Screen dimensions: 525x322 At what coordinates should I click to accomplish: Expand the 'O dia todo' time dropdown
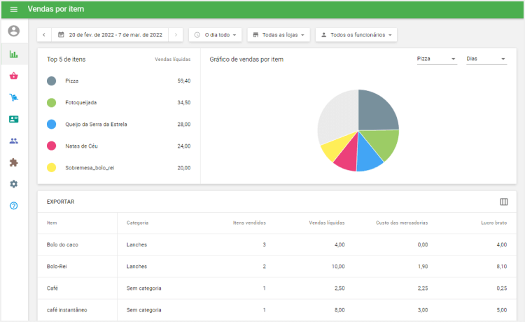216,34
